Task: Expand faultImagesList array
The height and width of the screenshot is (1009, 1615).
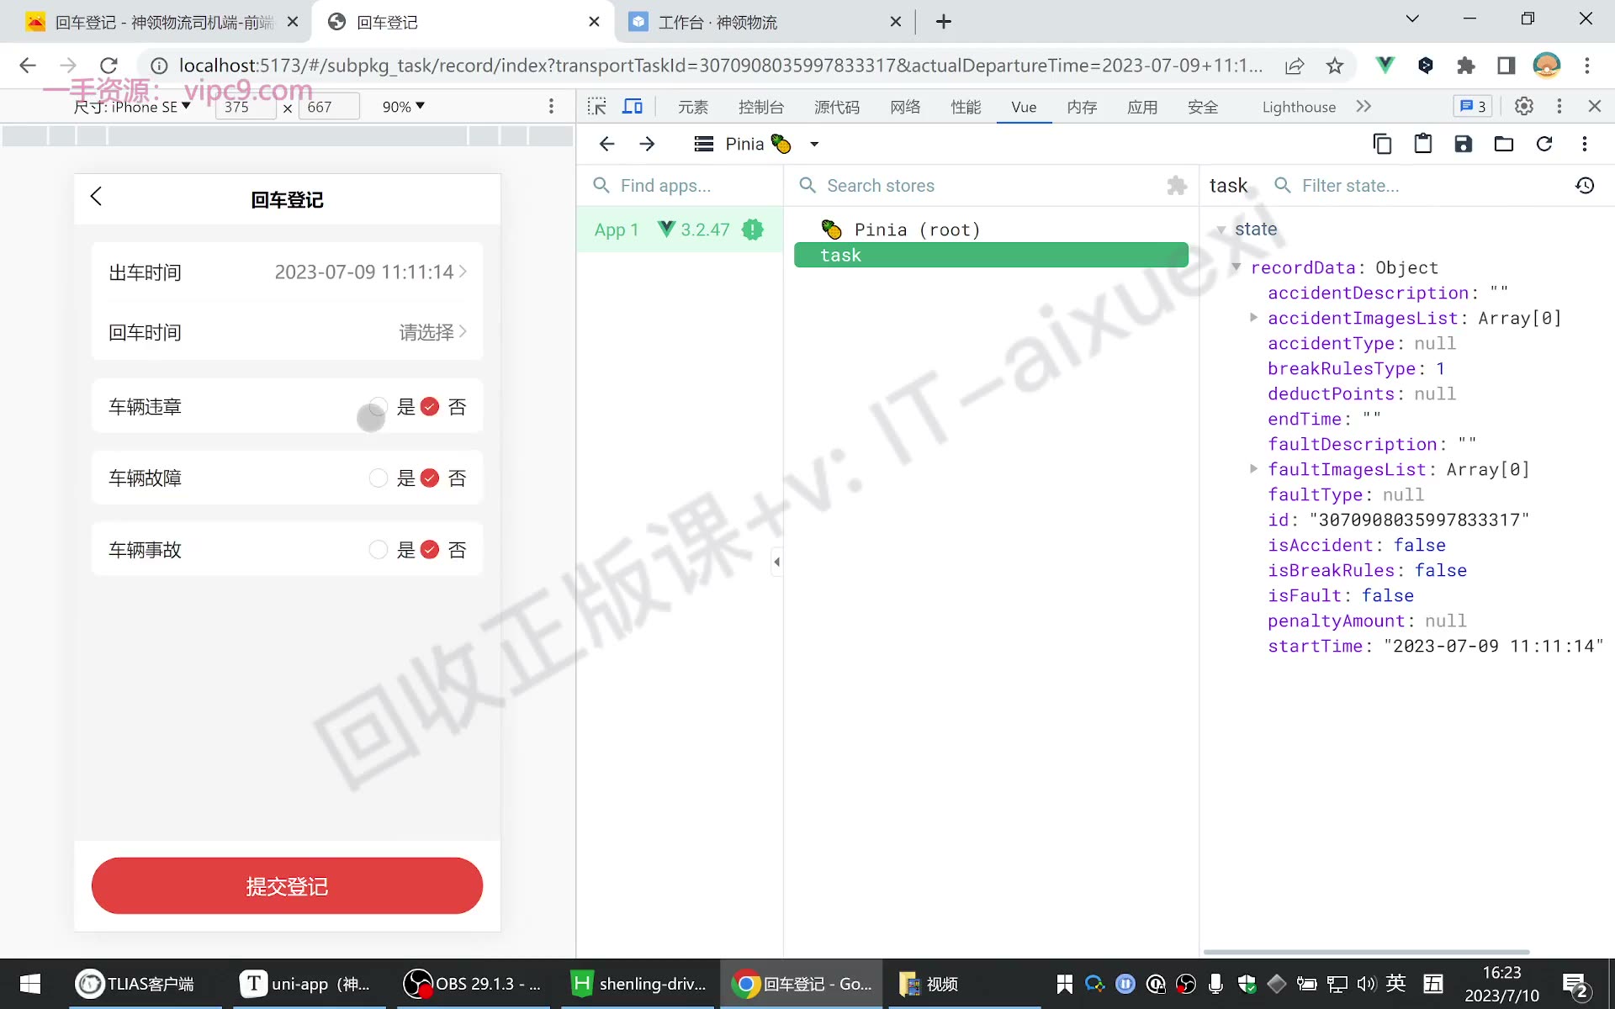Action: click(x=1253, y=469)
